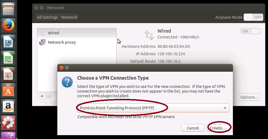
Task: Launch LibreOffice Calc spreadsheet icon
Action: click(x=8, y=58)
